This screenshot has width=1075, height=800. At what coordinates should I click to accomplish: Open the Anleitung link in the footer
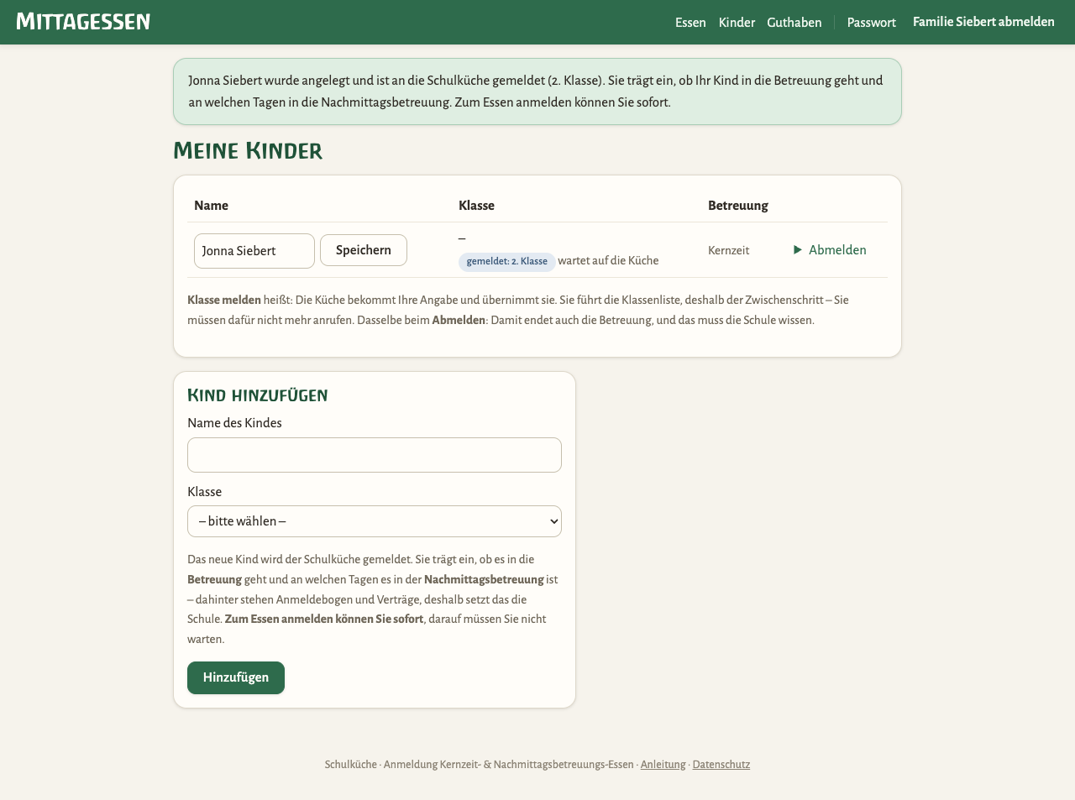pyautogui.click(x=663, y=765)
